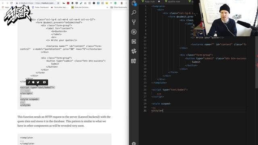Screen dimensions: 258x145
Task: Click the unsaved dot on the App.vue tab
Action: pyautogui.click(x=159, y=2)
